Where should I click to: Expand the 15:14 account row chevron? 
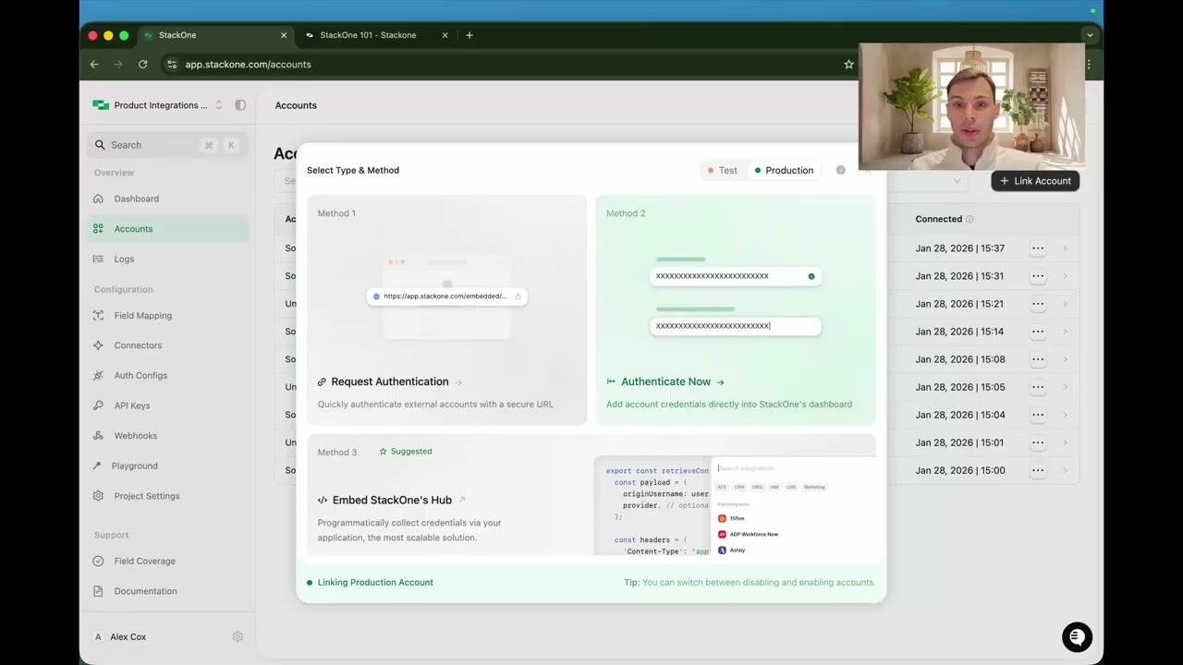(1065, 332)
